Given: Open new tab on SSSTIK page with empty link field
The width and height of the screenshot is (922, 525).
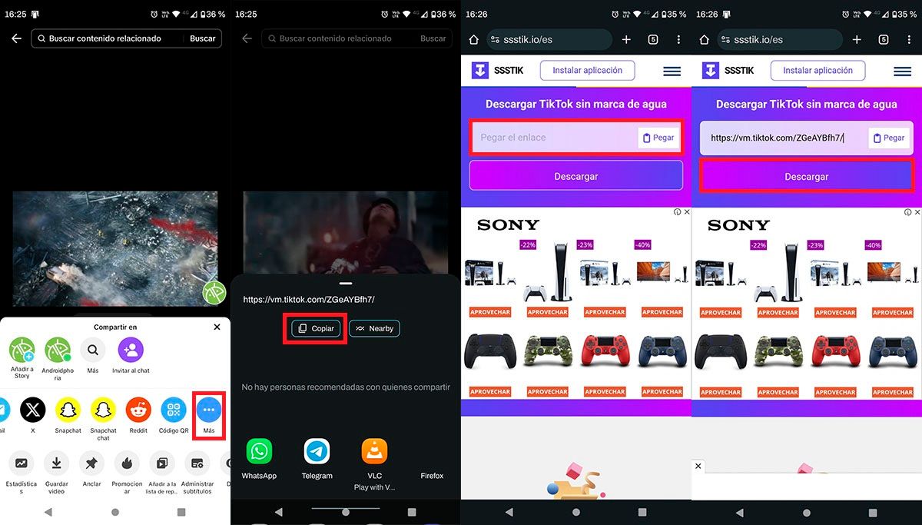Looking at the screenshot, I should tap(626, 39).
